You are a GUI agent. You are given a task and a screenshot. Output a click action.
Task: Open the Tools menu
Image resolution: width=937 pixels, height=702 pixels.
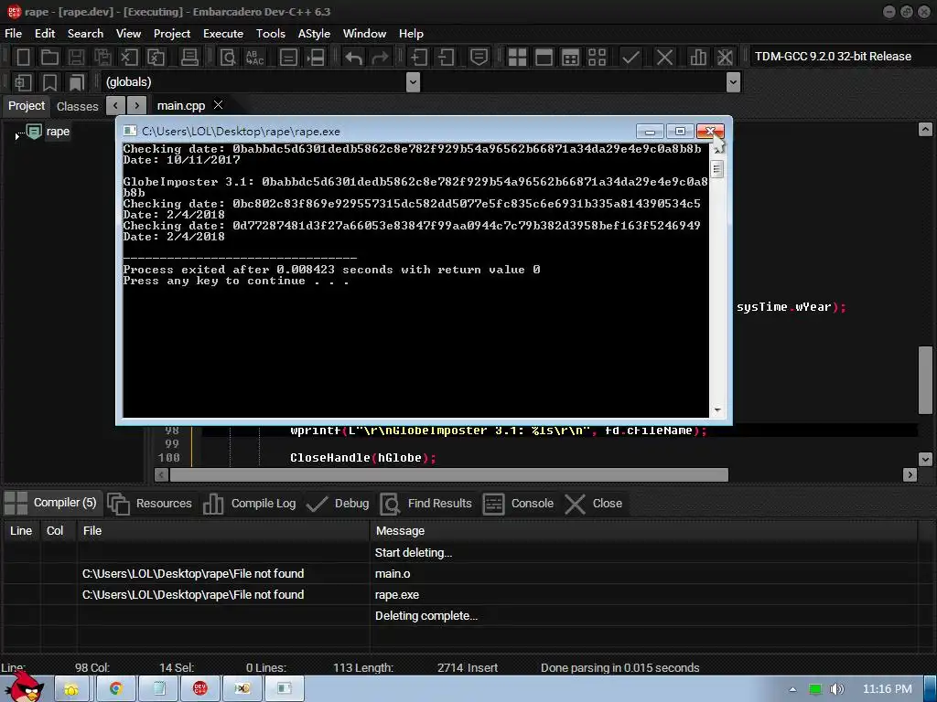(x=271, y=34)
